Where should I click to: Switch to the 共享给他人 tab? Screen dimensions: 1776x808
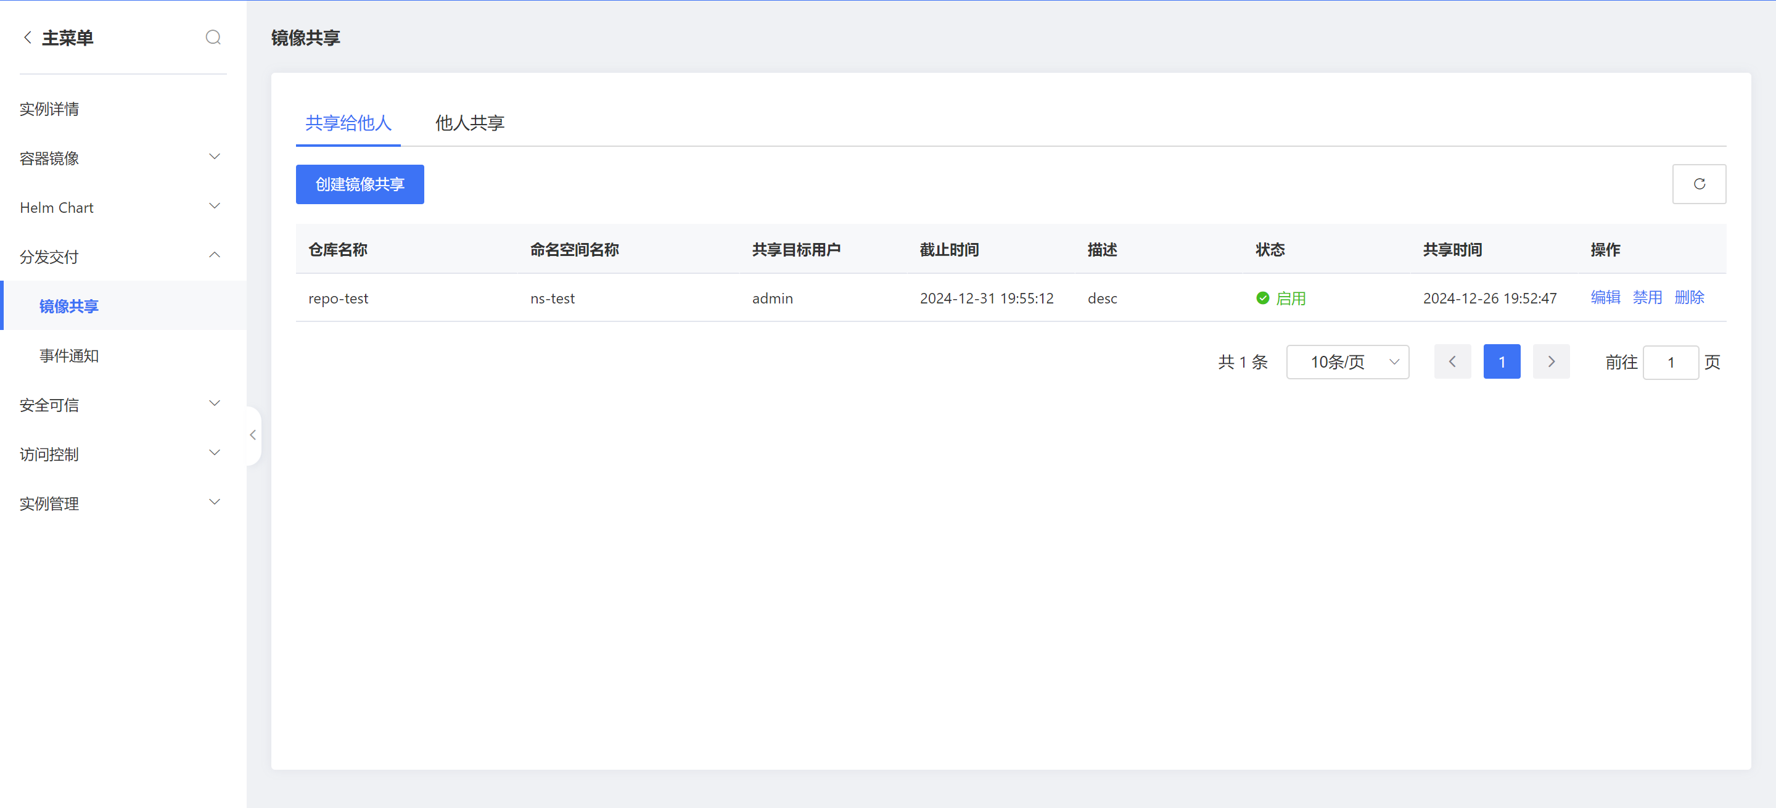[348, 123]
